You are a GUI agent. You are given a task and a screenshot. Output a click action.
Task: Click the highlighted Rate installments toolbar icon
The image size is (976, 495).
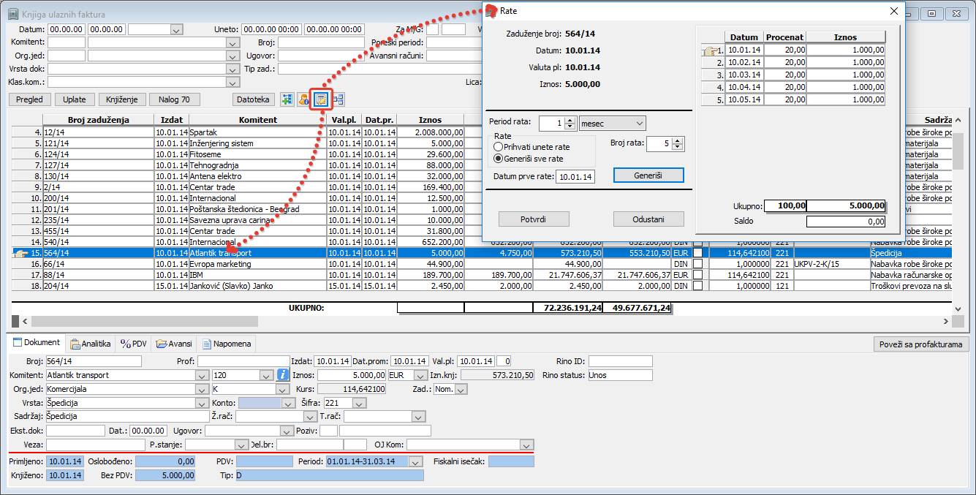point(321,99)
